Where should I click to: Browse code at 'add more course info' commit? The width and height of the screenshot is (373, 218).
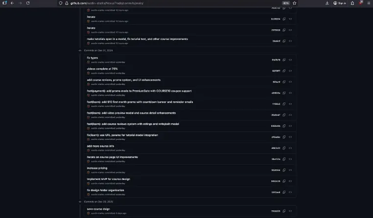pos(290,148)
